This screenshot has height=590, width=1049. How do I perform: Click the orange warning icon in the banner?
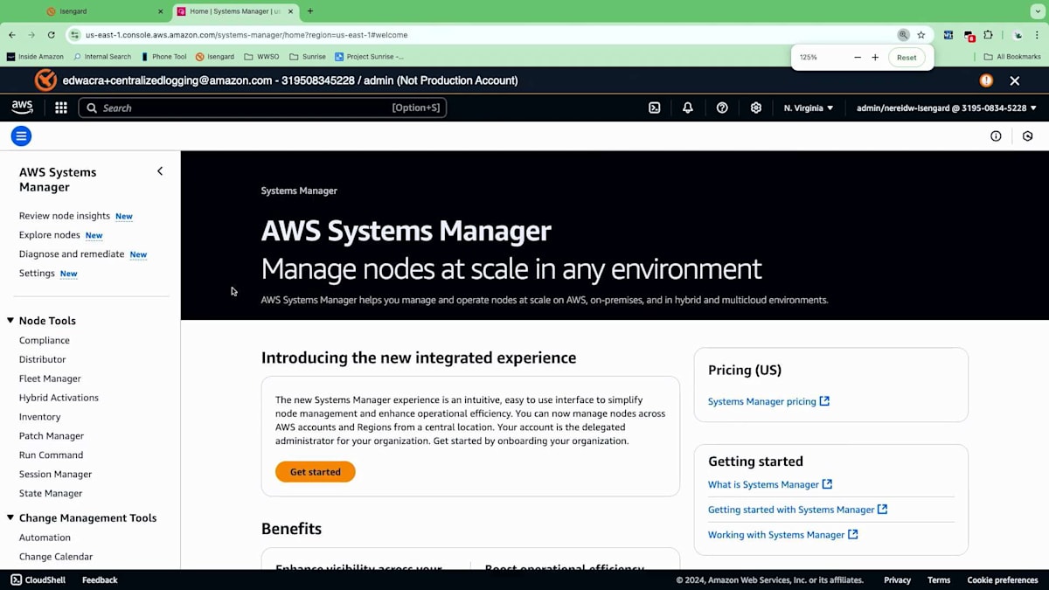click(986, 80)
